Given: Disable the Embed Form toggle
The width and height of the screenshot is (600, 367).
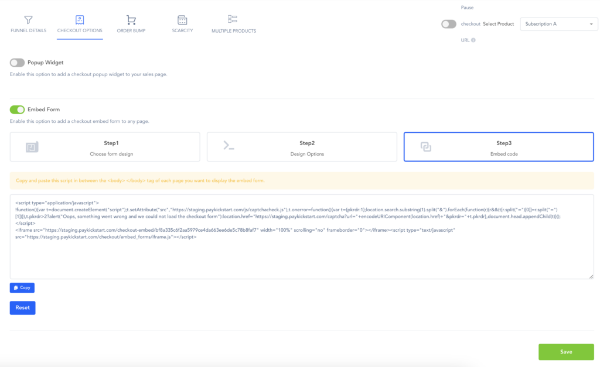Looking at the screenshot, I should [x=18, y=109].
